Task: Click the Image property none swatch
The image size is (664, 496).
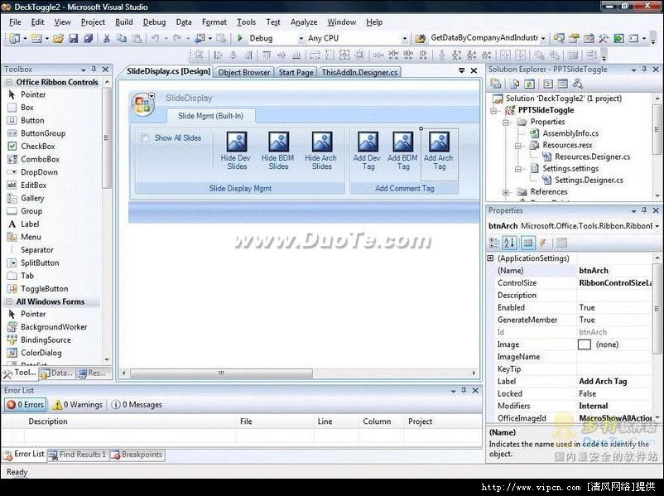Action: (585, 344)
